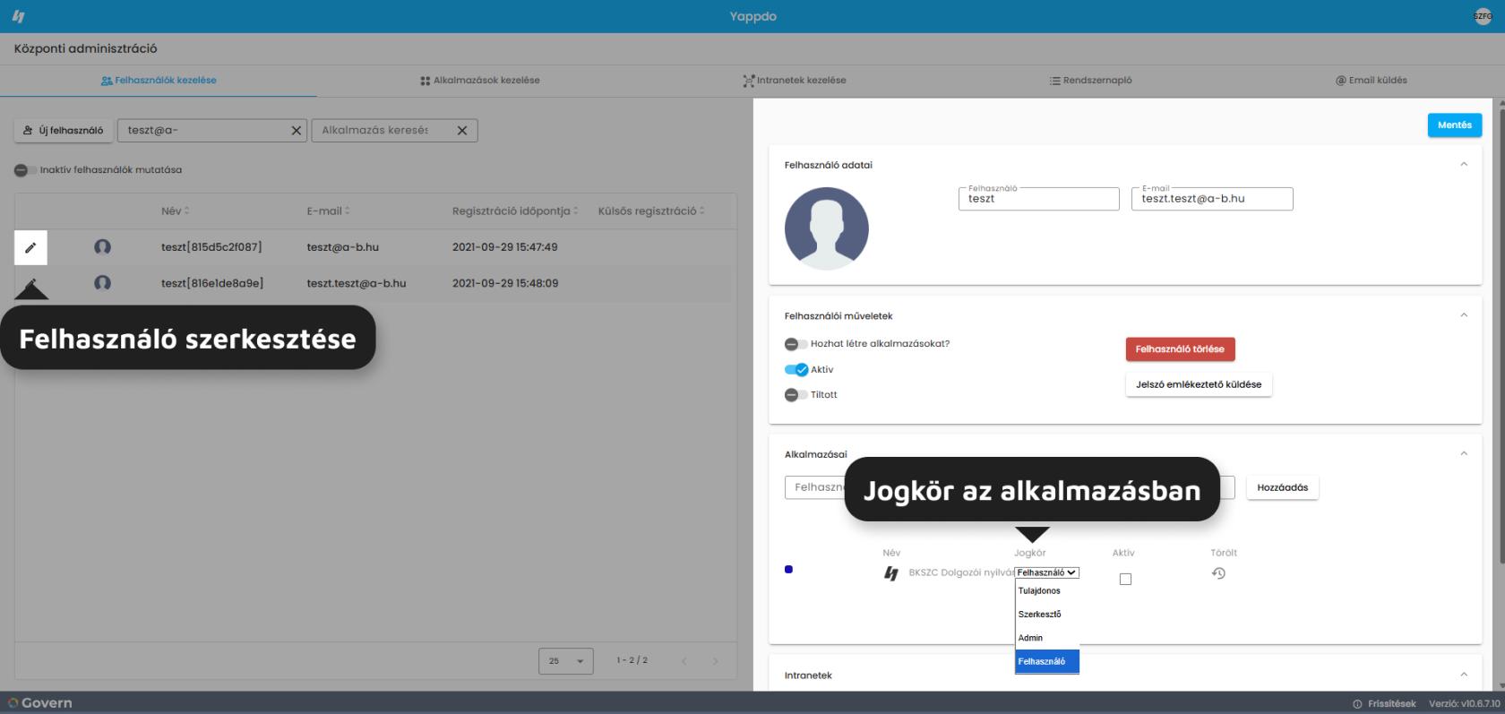Select Tulajdonos role option
This screenshot has width=1505, height=714.
tap(1047, 591)
